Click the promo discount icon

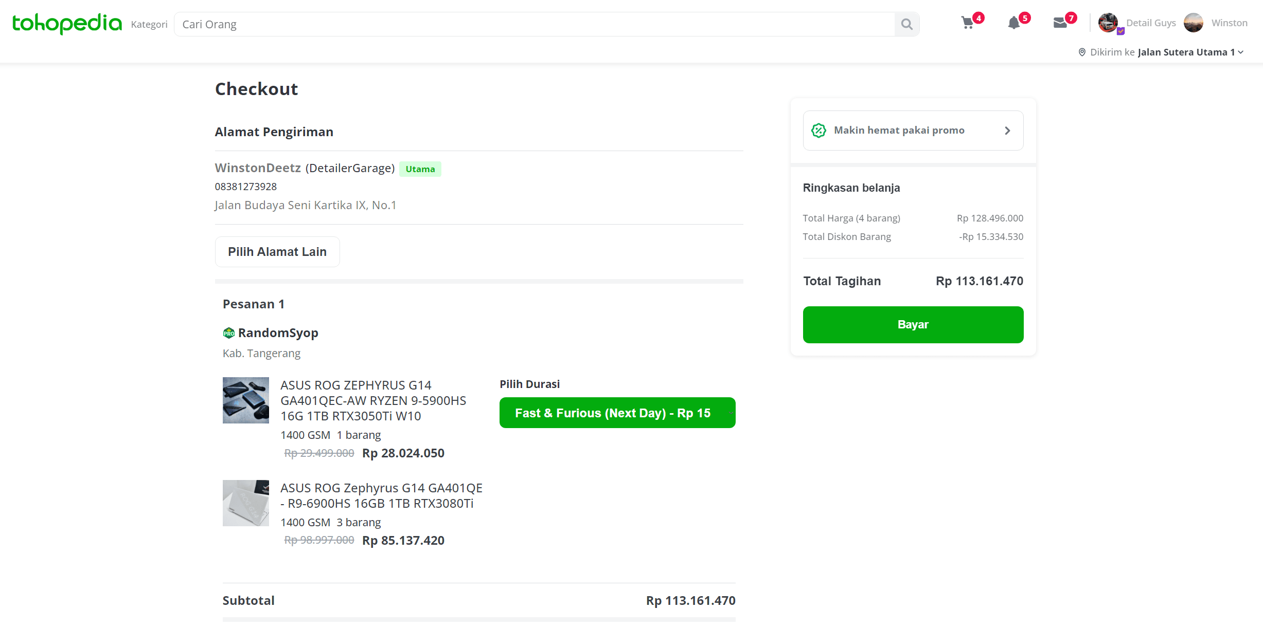(818, 130)
